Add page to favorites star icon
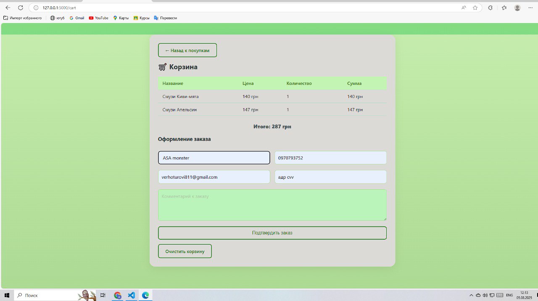Image resolution: width=538 pixels, height=301 pixels. point(475,8)
